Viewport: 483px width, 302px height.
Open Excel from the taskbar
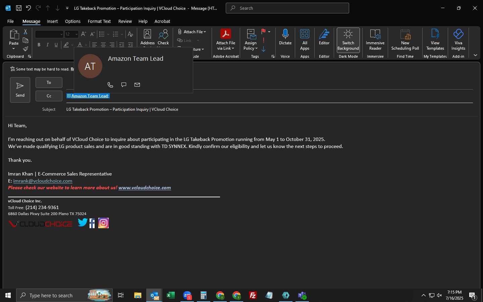click(171, 295)
